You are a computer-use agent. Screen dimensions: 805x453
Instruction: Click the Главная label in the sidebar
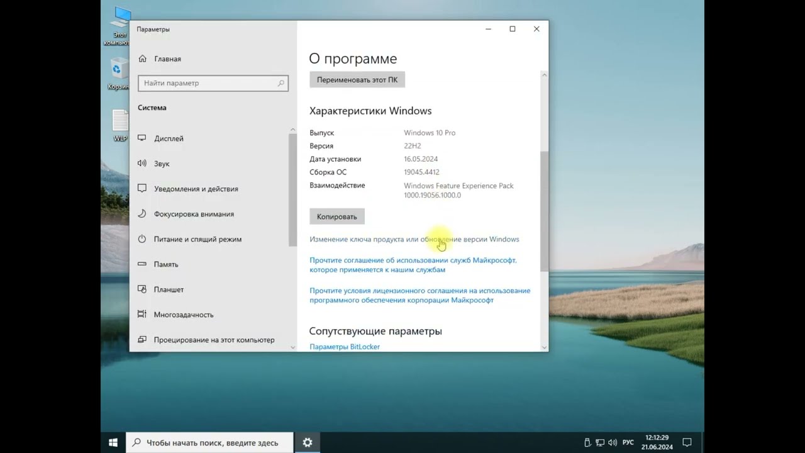[167, 59]
